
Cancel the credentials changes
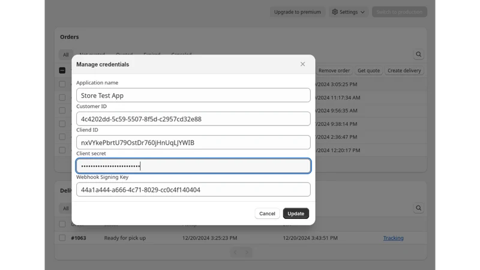pyautogui.click(x=267, y=214)
